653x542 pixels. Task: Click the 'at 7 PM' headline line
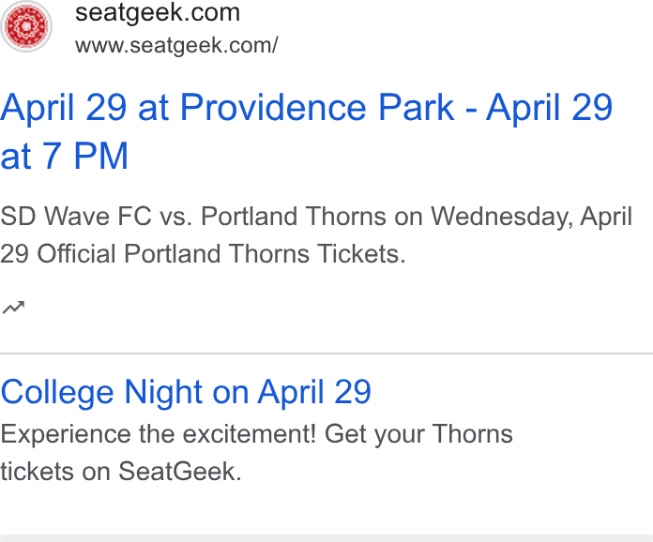64,156
